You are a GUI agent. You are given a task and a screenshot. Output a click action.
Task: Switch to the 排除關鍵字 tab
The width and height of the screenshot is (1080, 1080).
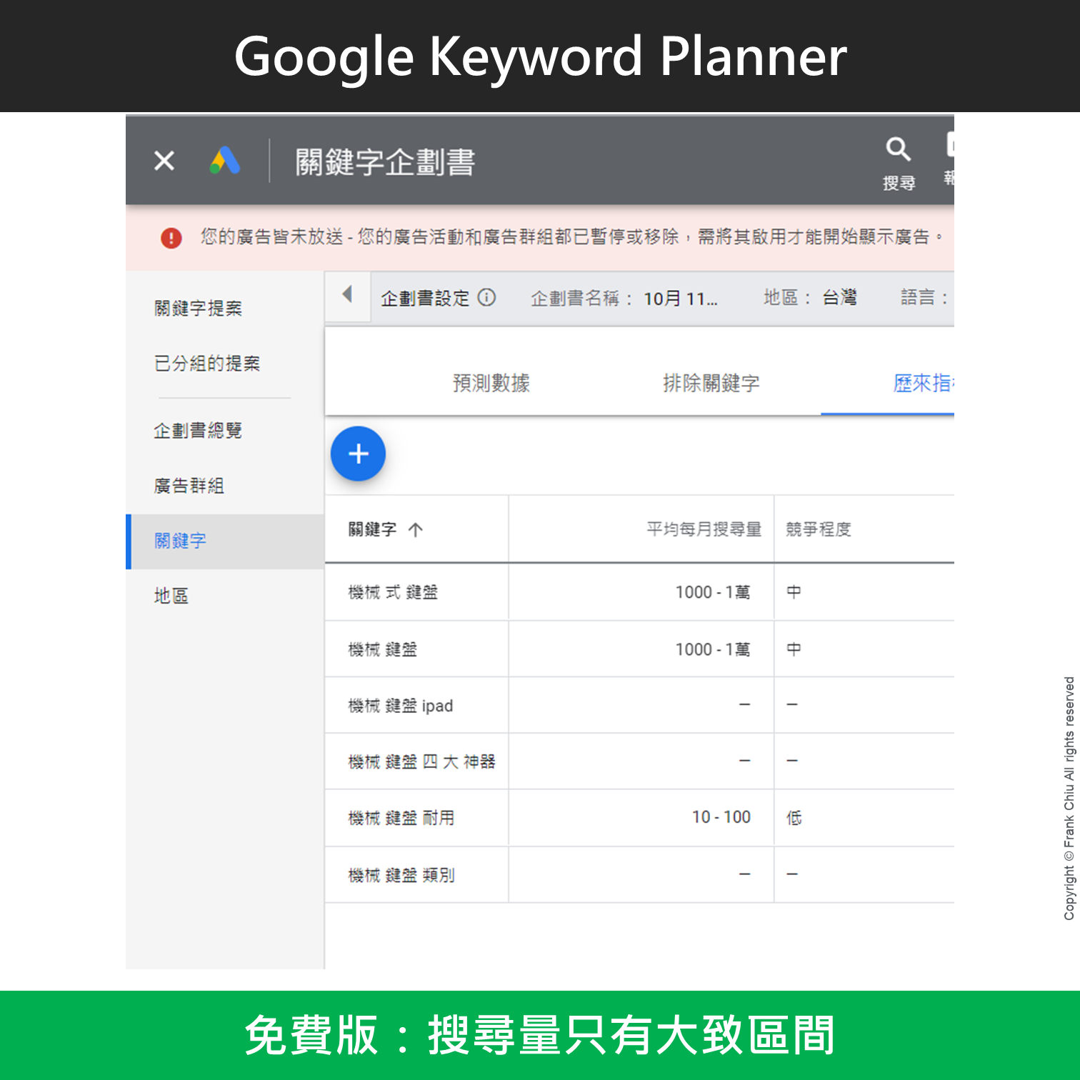pos(711,384)
